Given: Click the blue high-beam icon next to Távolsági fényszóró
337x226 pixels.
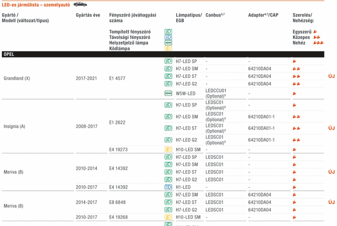Looking at the screenshot, I should (x=168, y=37).
